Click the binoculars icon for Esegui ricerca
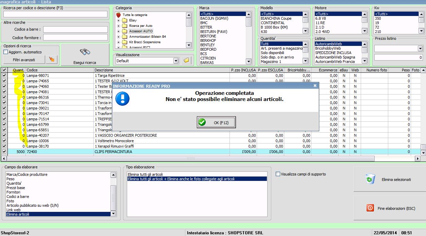 click(85, 52)
